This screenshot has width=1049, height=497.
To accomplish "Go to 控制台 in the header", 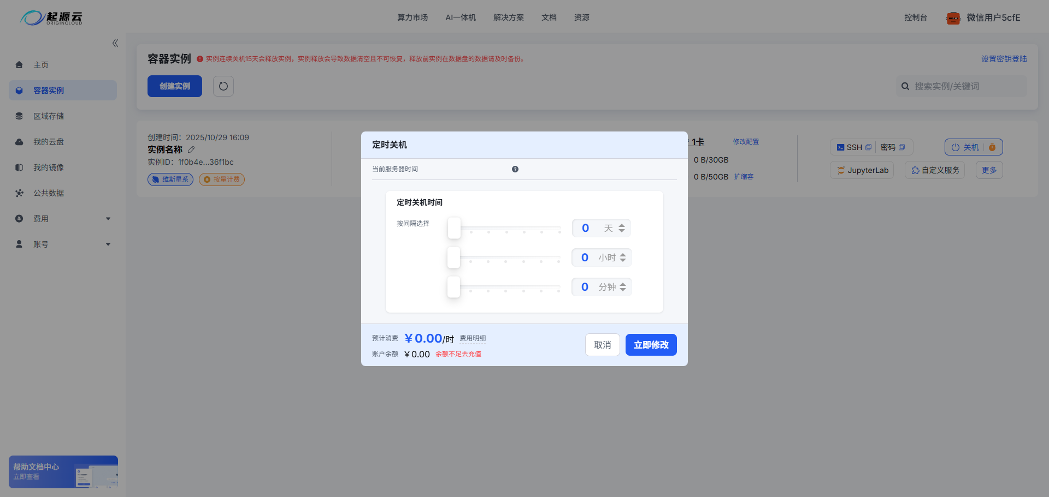I will (916, 17).
